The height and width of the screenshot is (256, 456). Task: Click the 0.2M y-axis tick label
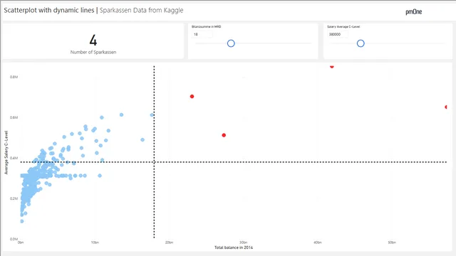14,198
